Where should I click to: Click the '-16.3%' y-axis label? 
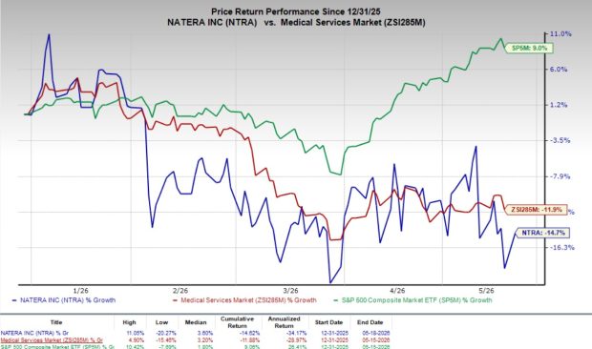562,248
